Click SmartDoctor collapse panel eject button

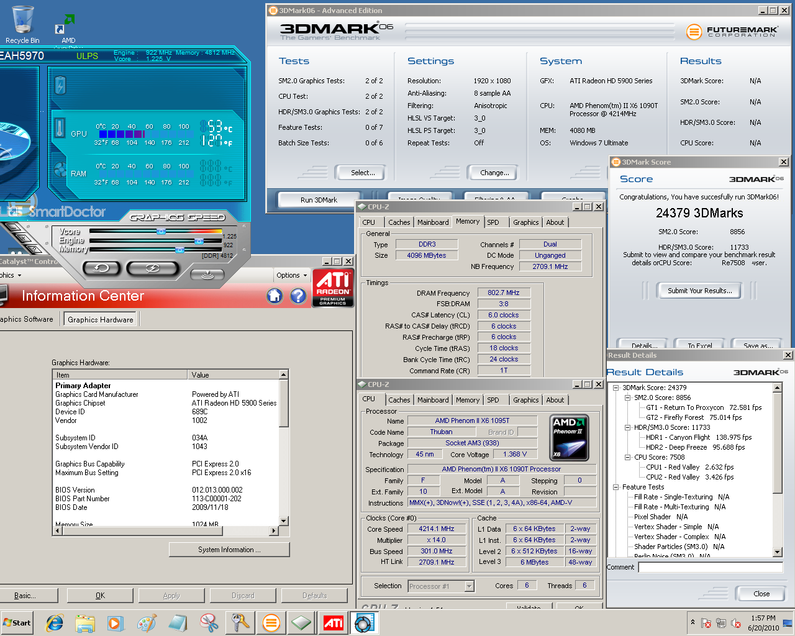tap(207, 274)
